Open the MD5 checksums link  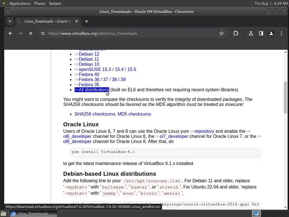[x=134, y=114]
